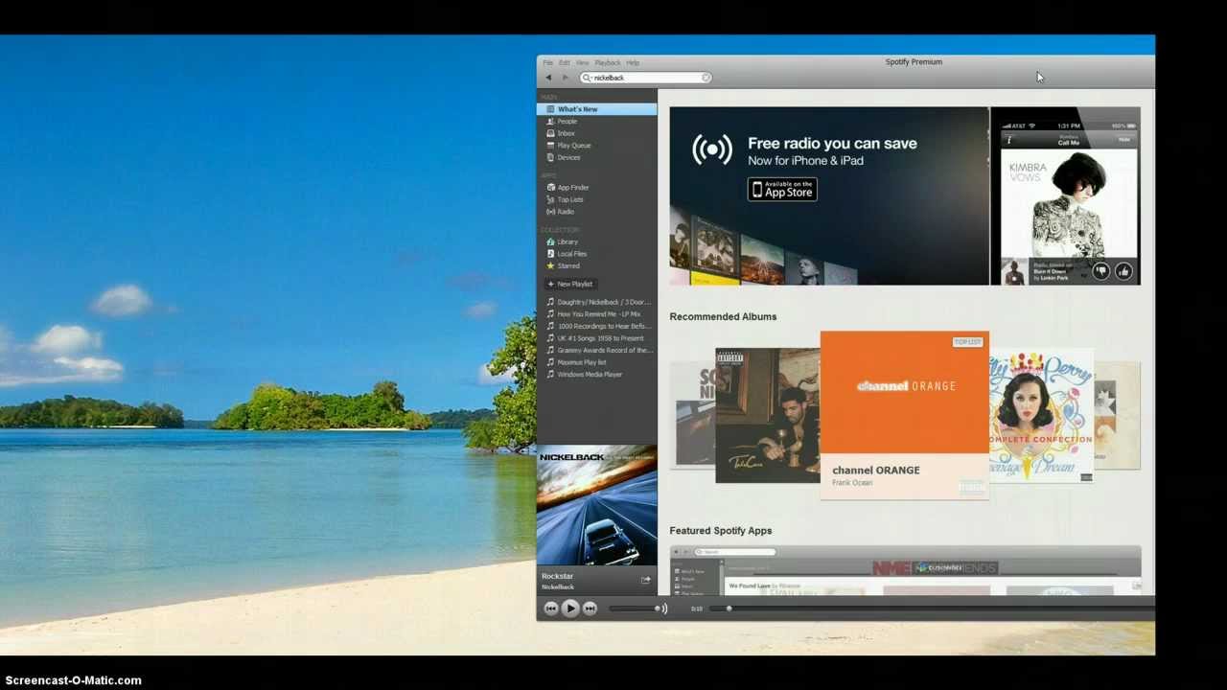The height and width of the screenshot is (690, 1227).
Task: Open the Radio icon in sidebar
Action: [550, 212]
